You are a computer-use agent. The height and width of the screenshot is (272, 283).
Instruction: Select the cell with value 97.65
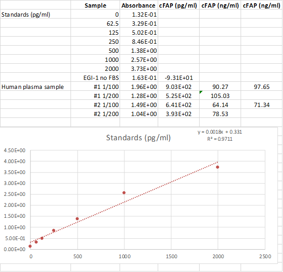(x=262, y=87)
